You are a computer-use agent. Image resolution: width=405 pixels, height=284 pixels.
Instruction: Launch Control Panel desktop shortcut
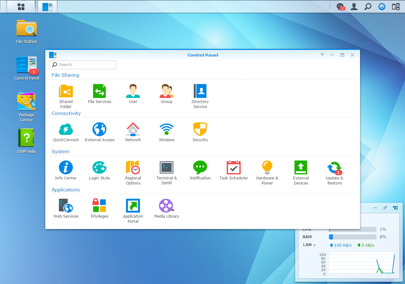coord(27,65)
